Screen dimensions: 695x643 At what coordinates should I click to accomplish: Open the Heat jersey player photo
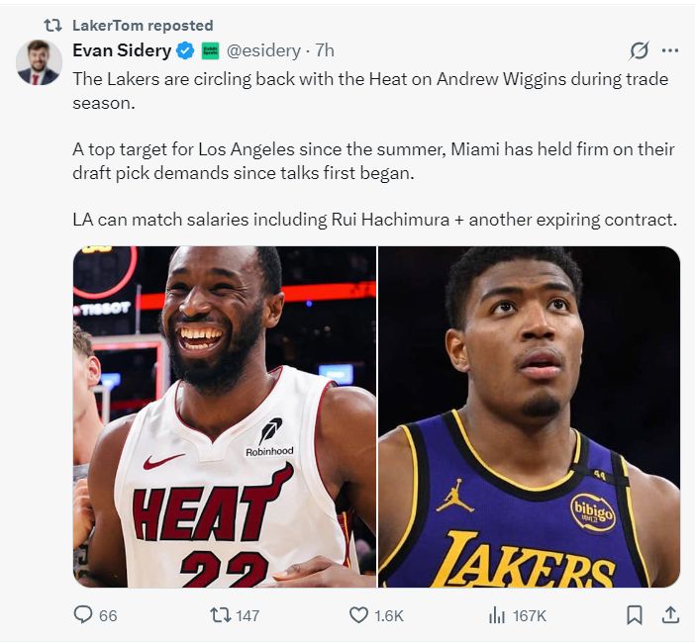pos(225,415)
